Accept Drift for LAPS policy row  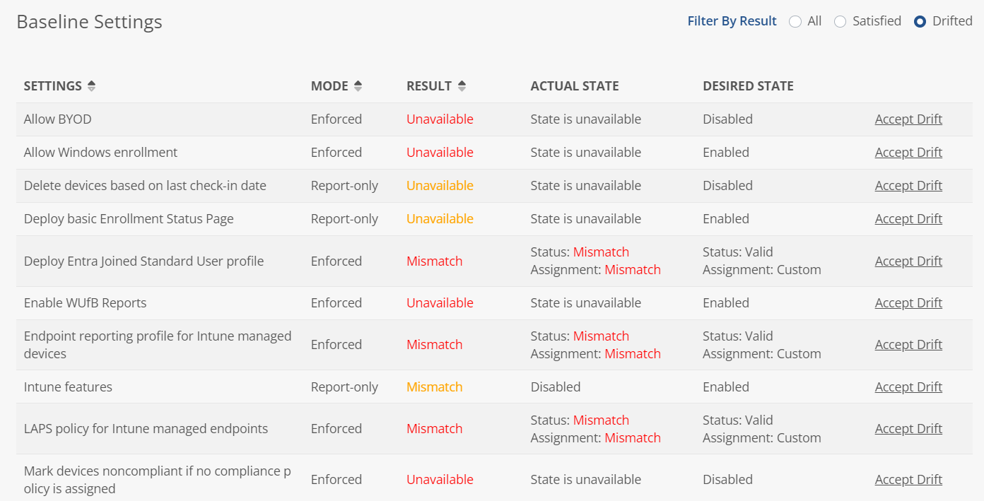(908, 429)
